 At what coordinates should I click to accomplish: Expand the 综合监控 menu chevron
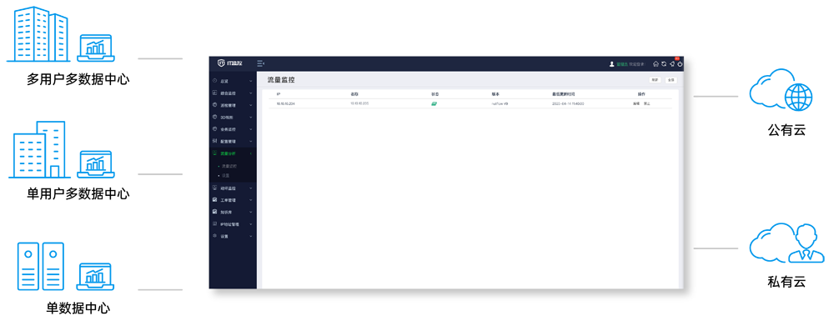pos(250,93)
